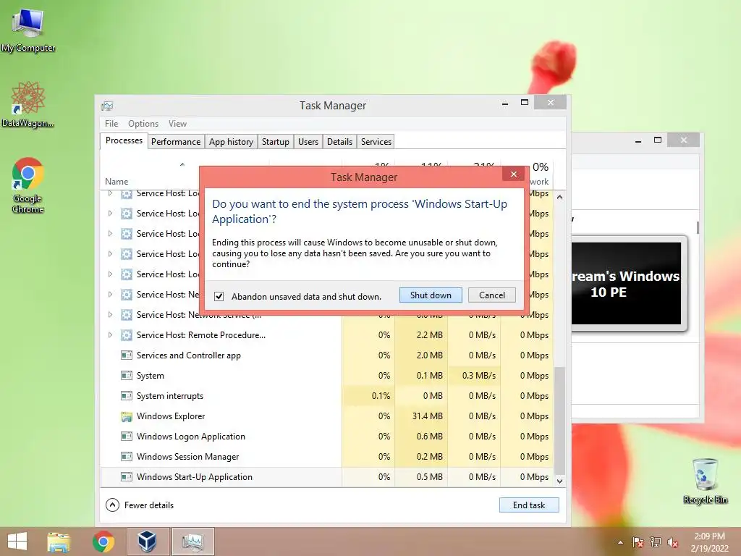
Task: Click the Services and Controller app icon
Action: click(126, 355)
